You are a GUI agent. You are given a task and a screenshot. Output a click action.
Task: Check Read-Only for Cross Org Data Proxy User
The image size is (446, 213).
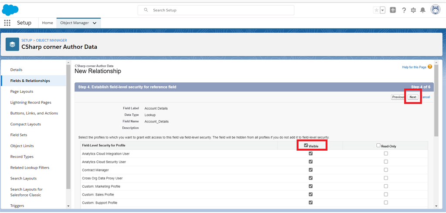(x=386, y=178)
